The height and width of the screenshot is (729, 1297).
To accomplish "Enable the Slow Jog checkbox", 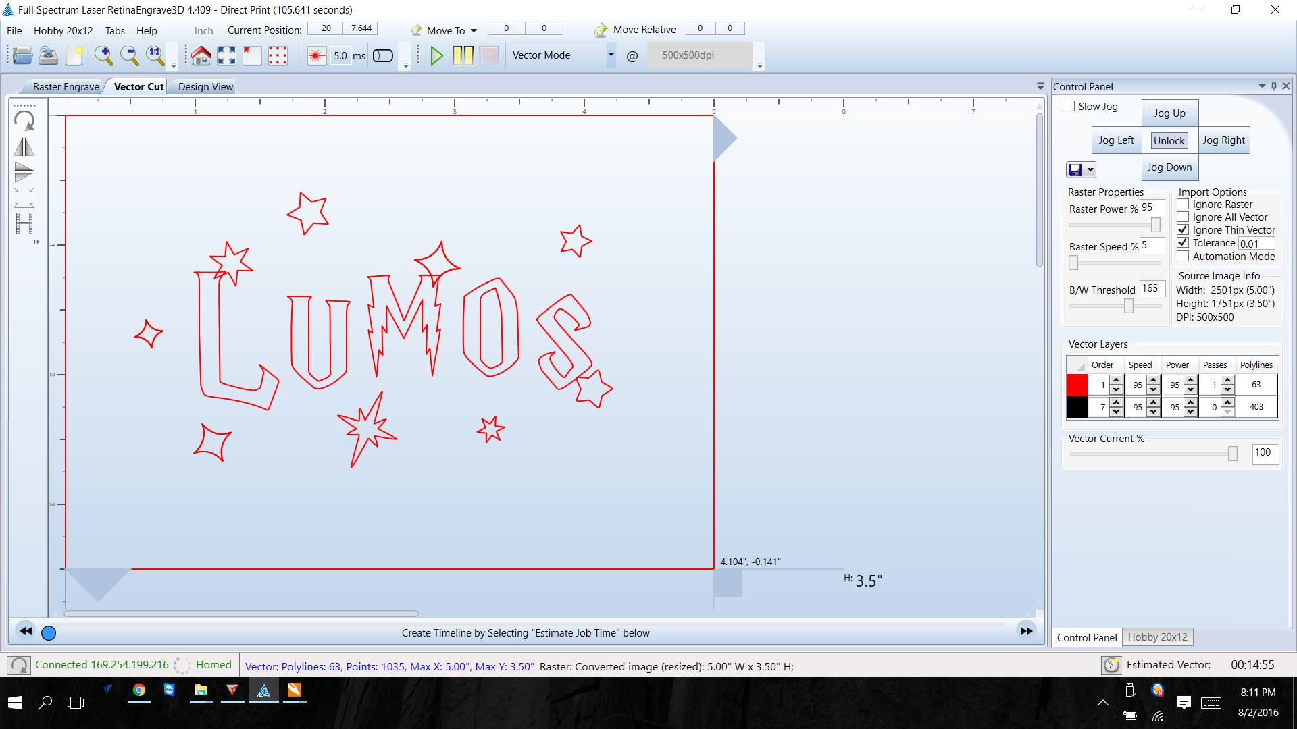I will 1069,107.
